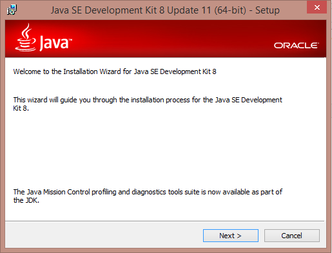Click the Java wordmark beside the cup
Image resolution: width=332 pixels, height=253 pixels.
[55, 43]
